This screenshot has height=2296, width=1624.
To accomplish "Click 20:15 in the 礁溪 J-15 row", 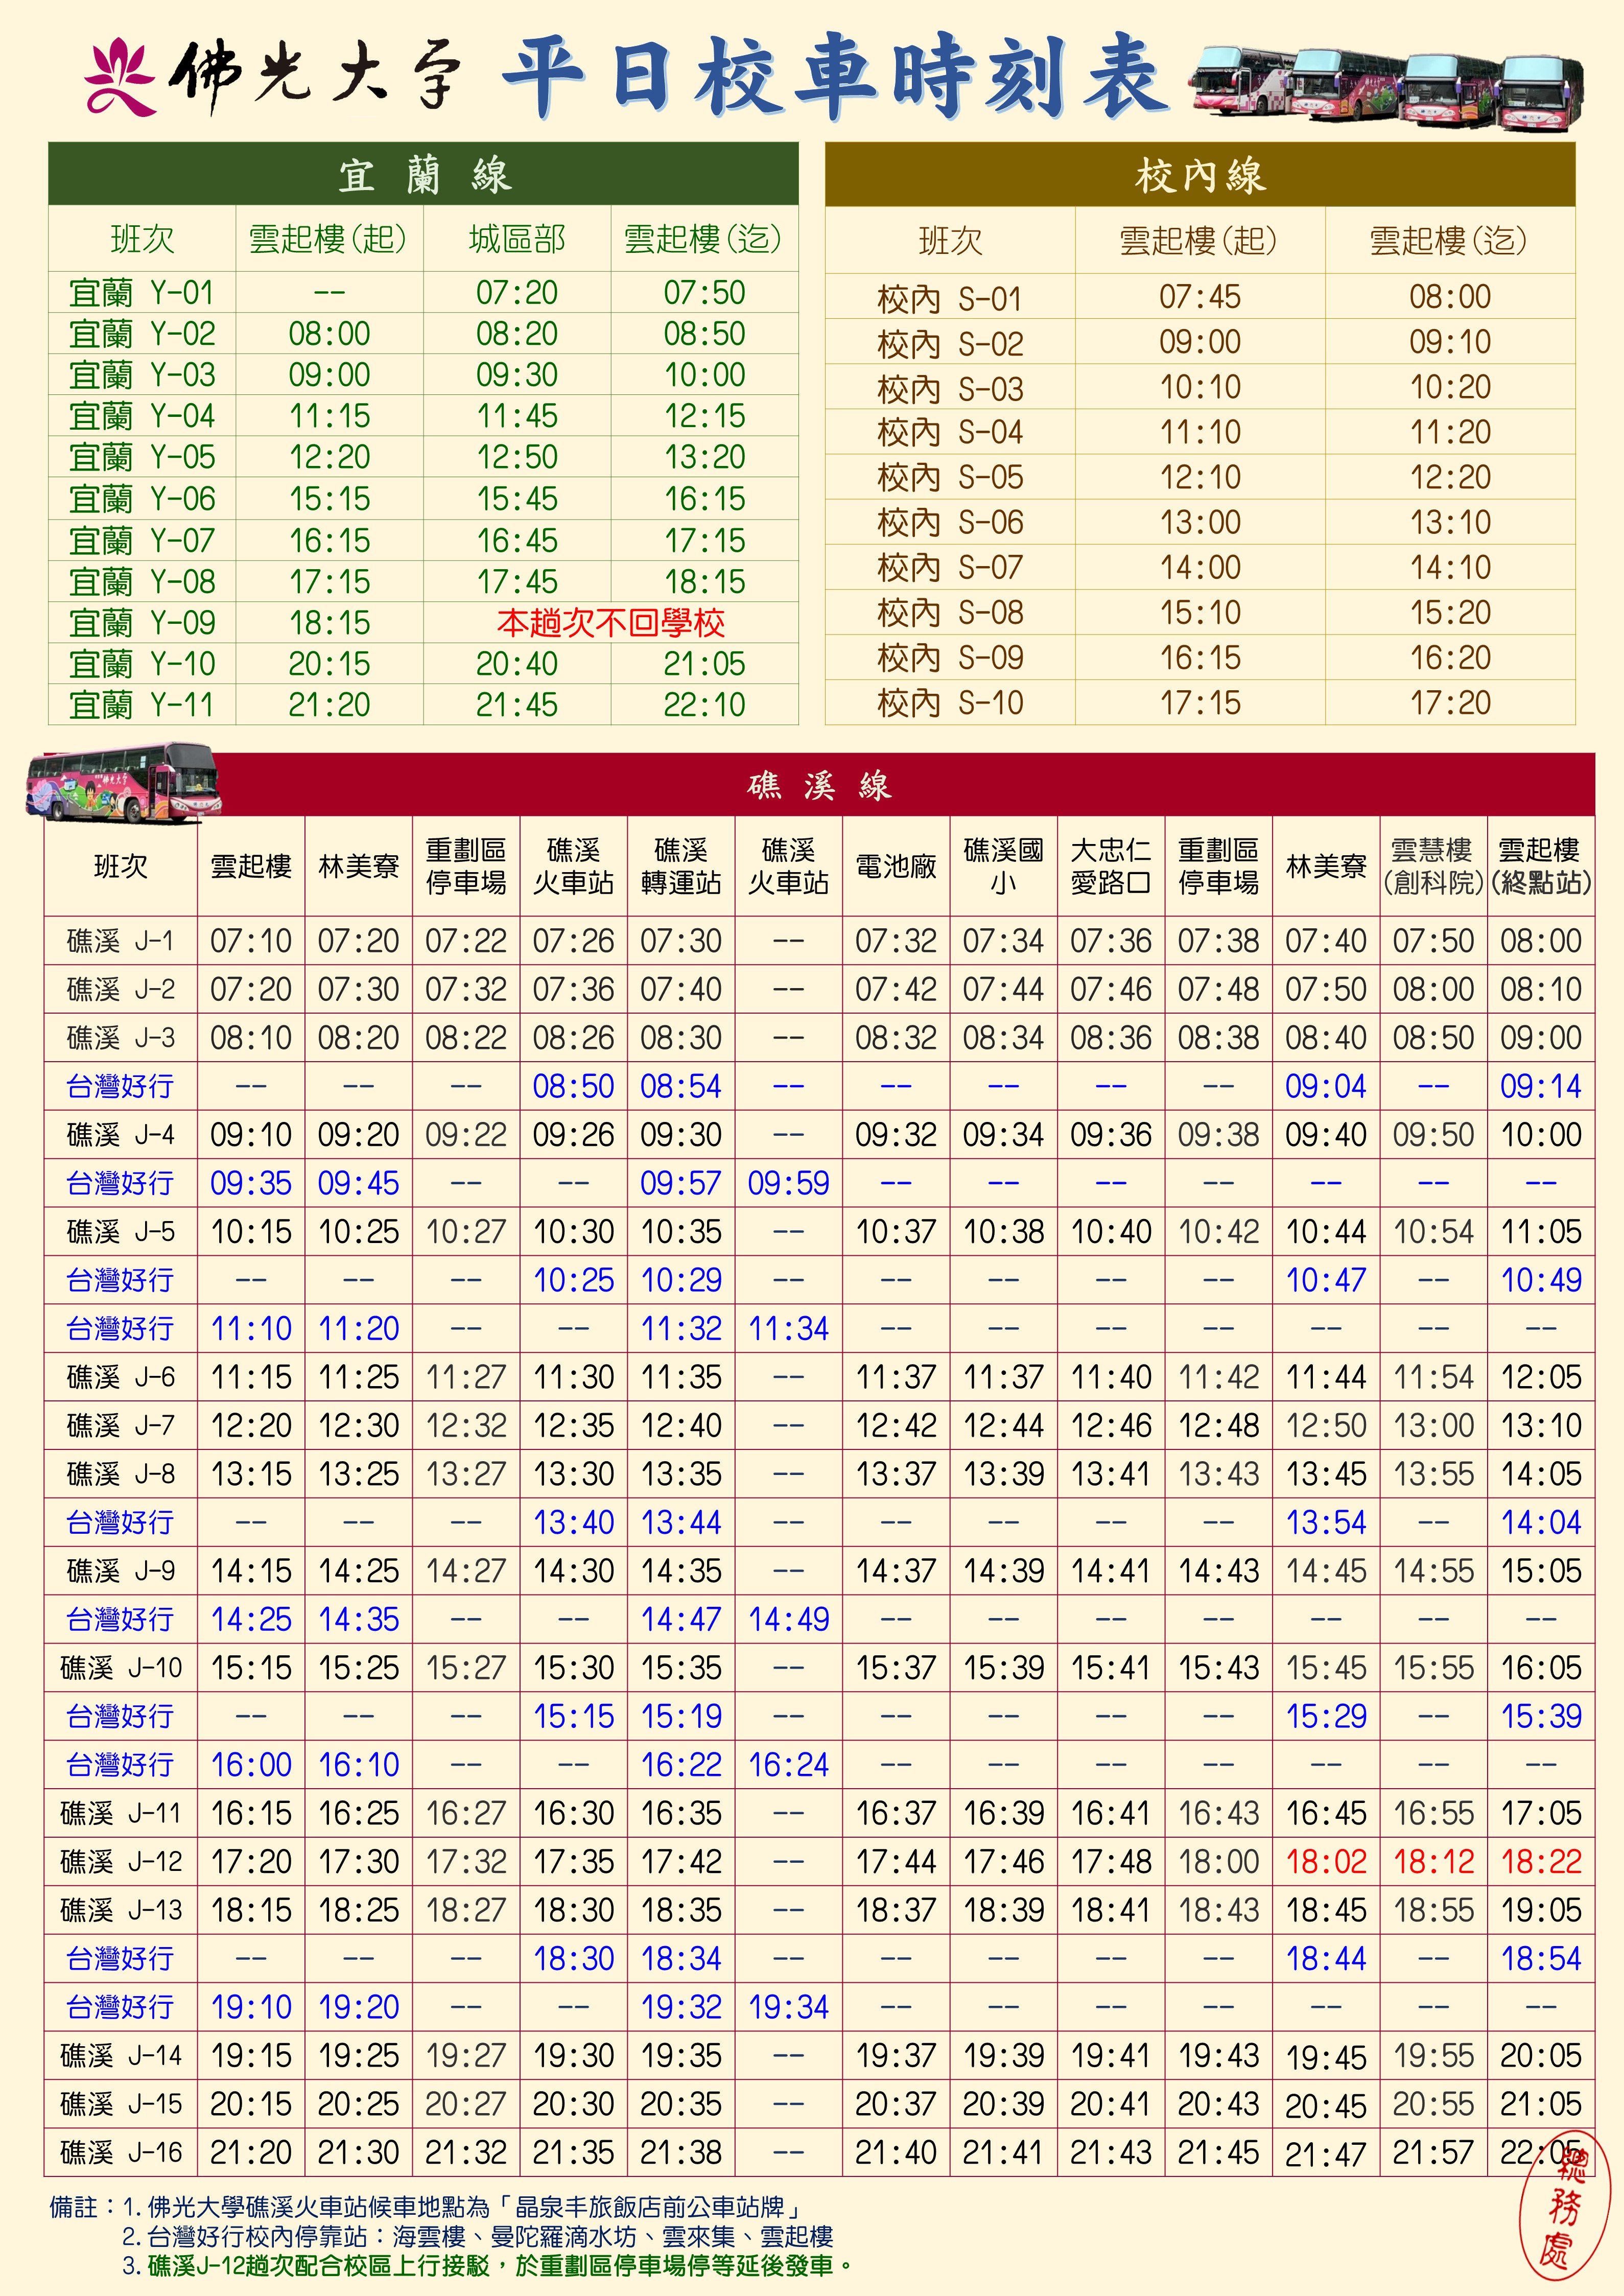I will [251, 2104].
